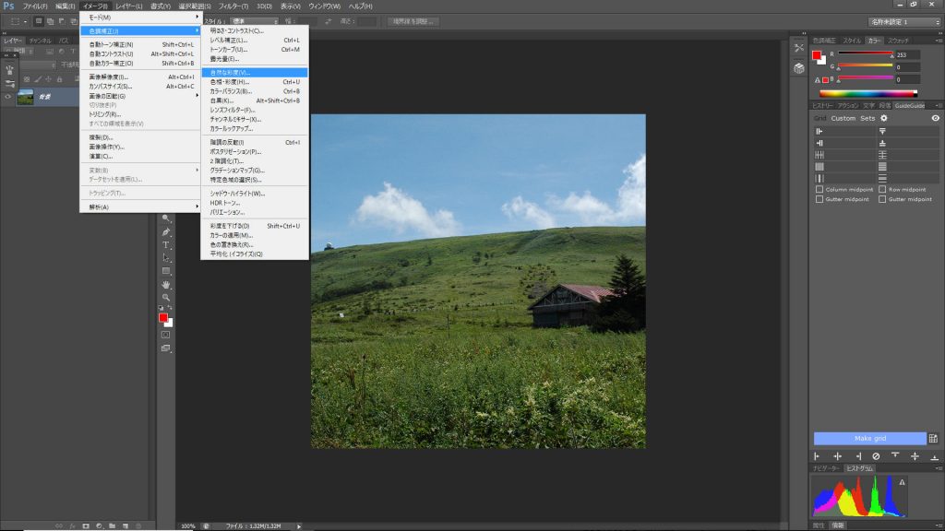Add guide to right edge icon

pos(858,456)
